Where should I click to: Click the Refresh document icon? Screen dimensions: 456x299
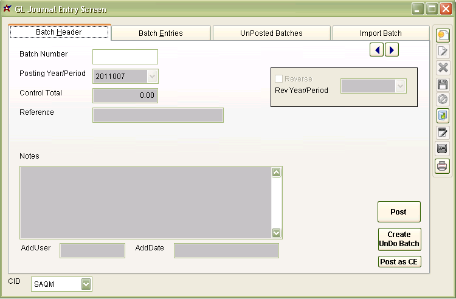(x=442, y=115)
